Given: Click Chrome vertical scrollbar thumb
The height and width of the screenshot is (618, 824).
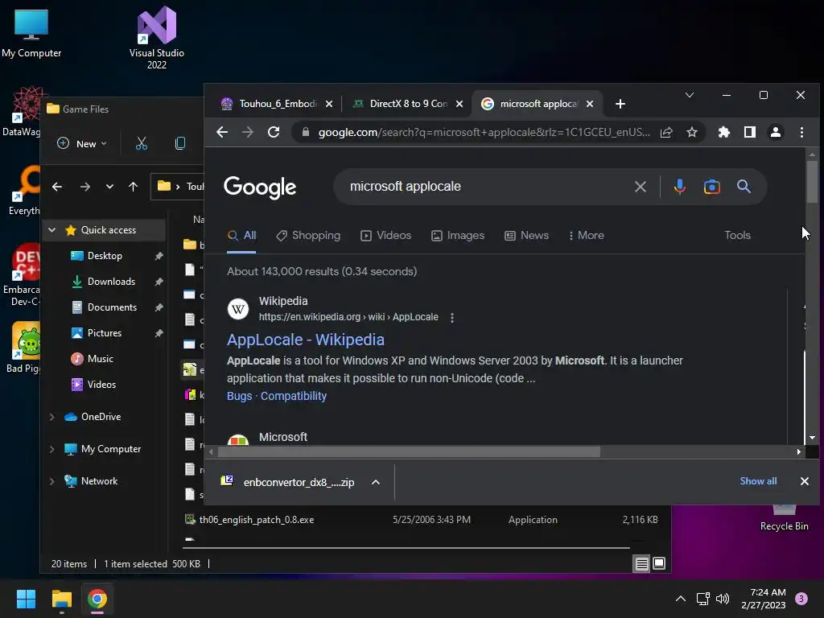Looking at the screenshot, I should click(x=812, y=181).
